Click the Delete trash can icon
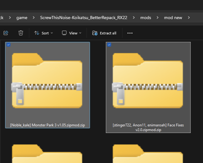This screenshot has height=163, width=203. pos(21,33)
